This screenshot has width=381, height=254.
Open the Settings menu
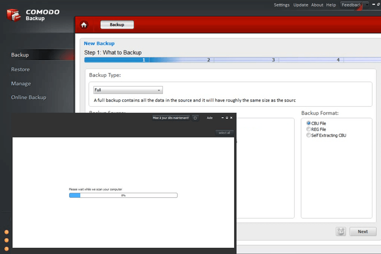tap(282, 5)
